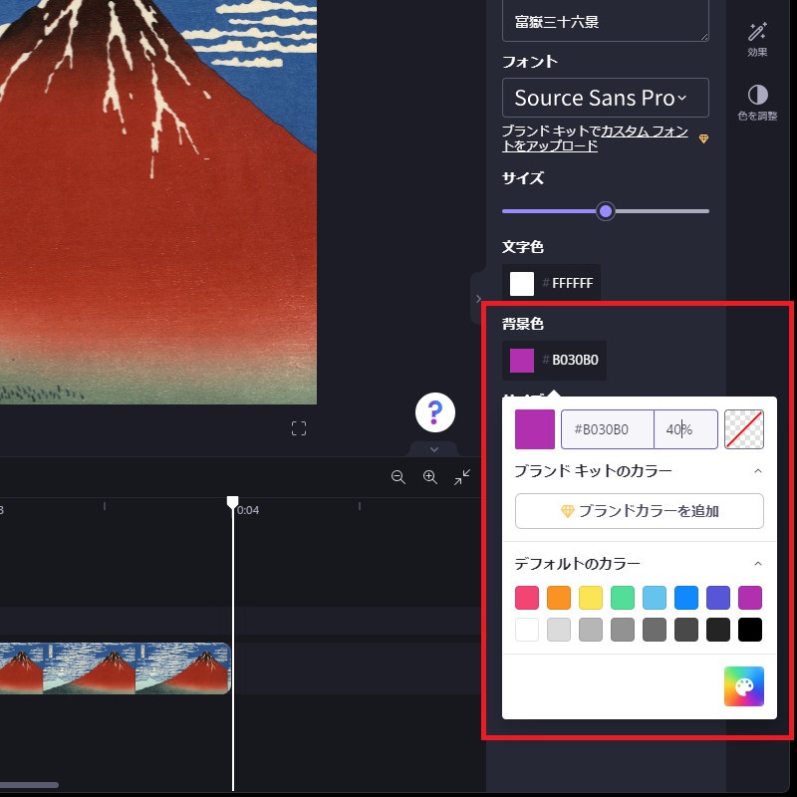Image resolution: width=797 pixels, height=797 pixels.
Task: Select the light blue default color
Action: click(655, 598)
